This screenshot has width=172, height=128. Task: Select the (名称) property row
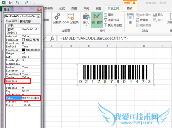coord(23,29)
